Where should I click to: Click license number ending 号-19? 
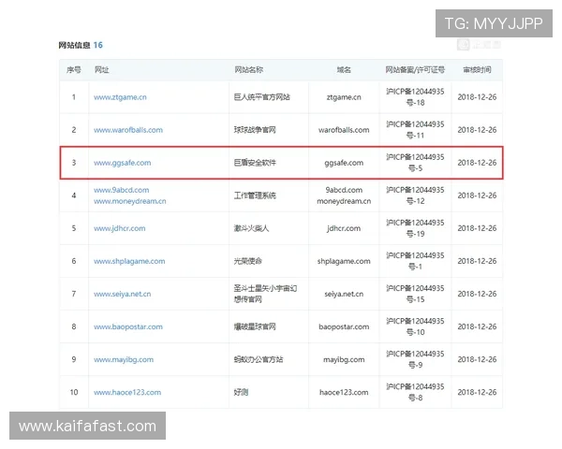click(415, 228)
